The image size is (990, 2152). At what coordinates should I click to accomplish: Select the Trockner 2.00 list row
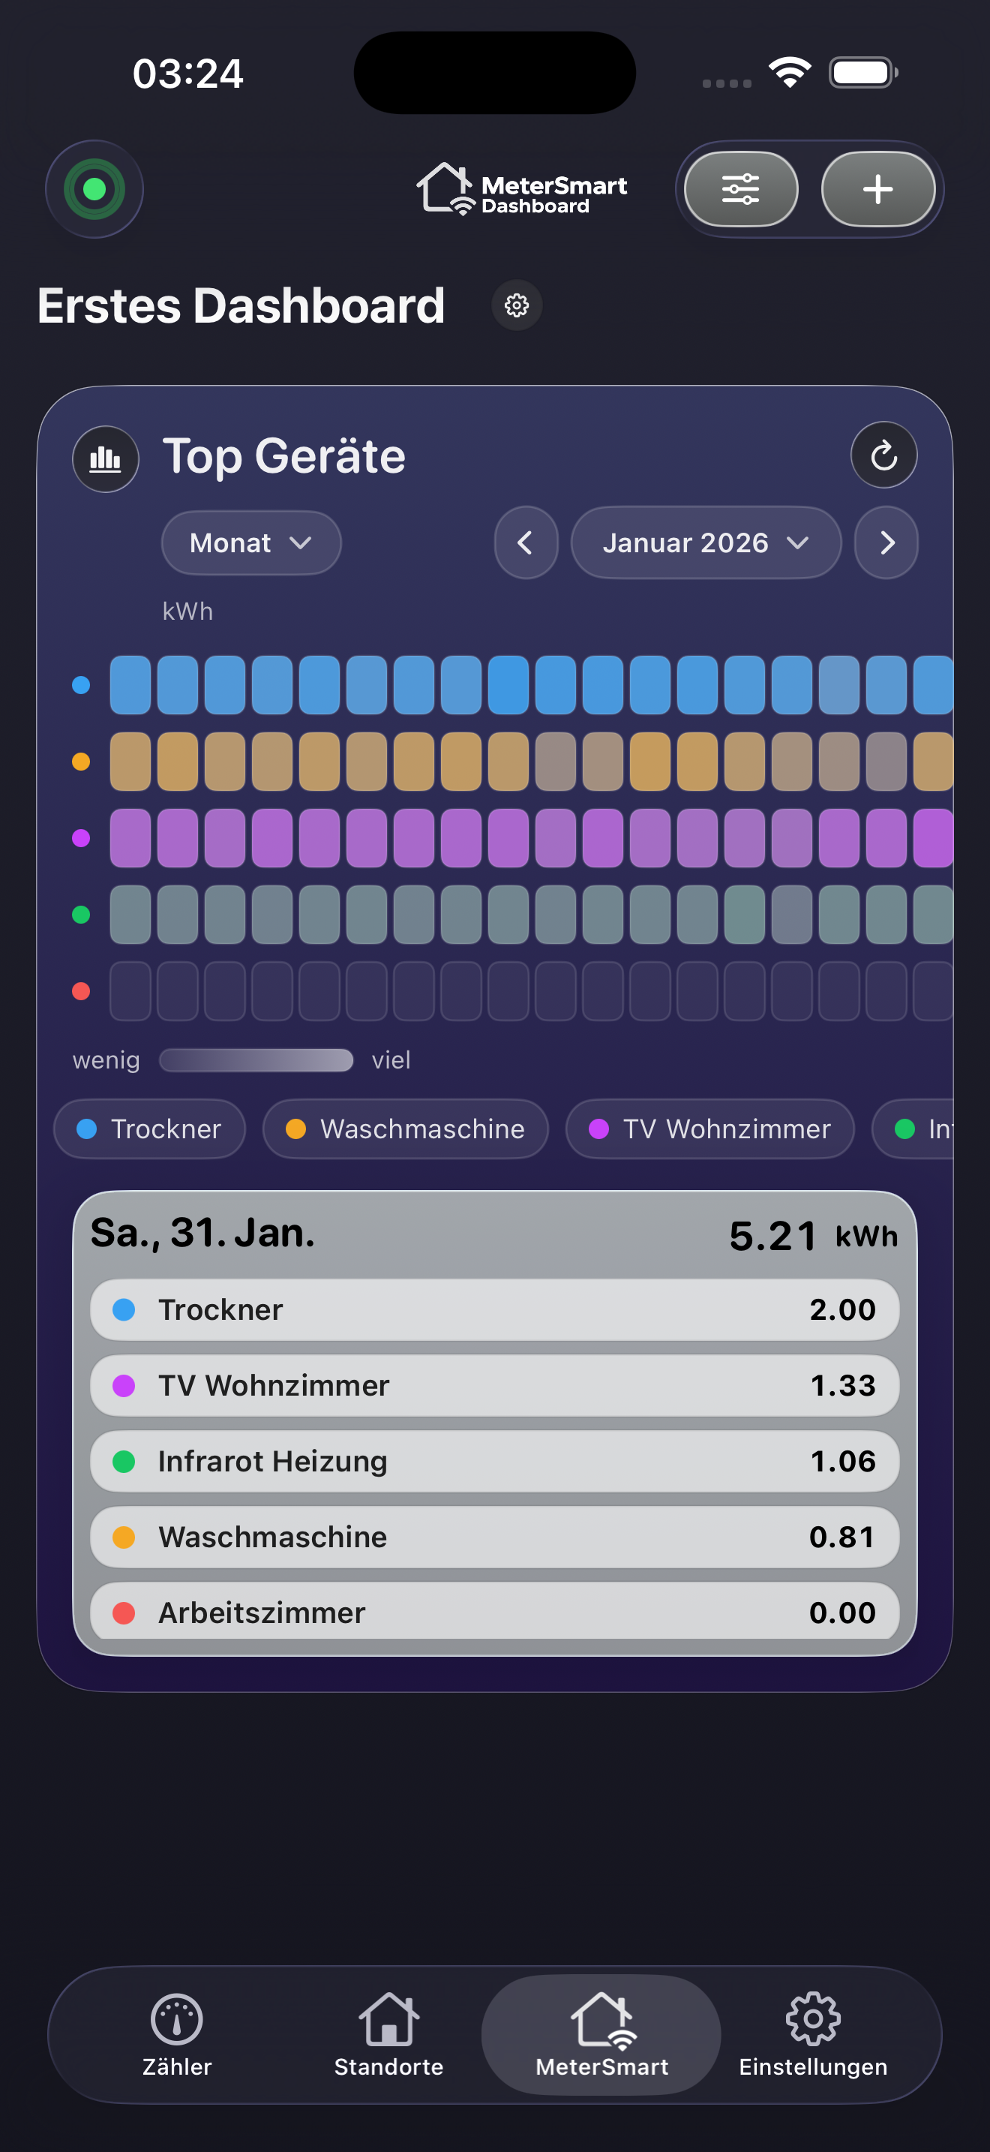coord(494,1309)
